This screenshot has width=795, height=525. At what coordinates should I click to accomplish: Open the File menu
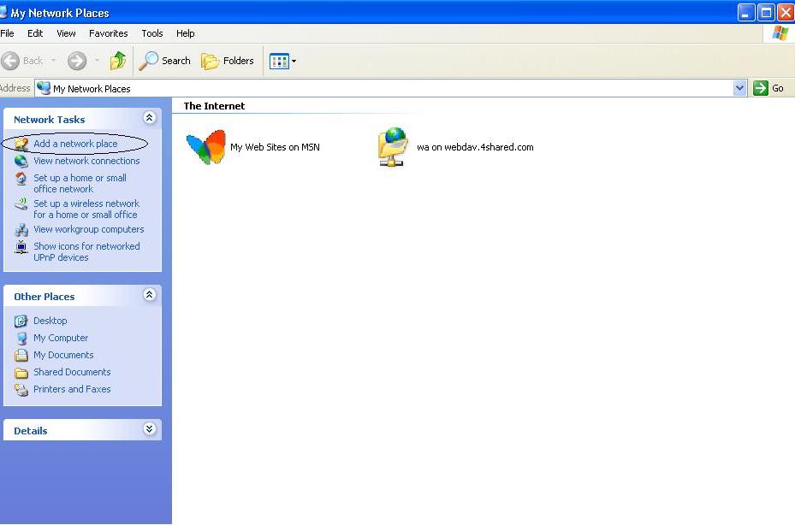coord(7,33)
